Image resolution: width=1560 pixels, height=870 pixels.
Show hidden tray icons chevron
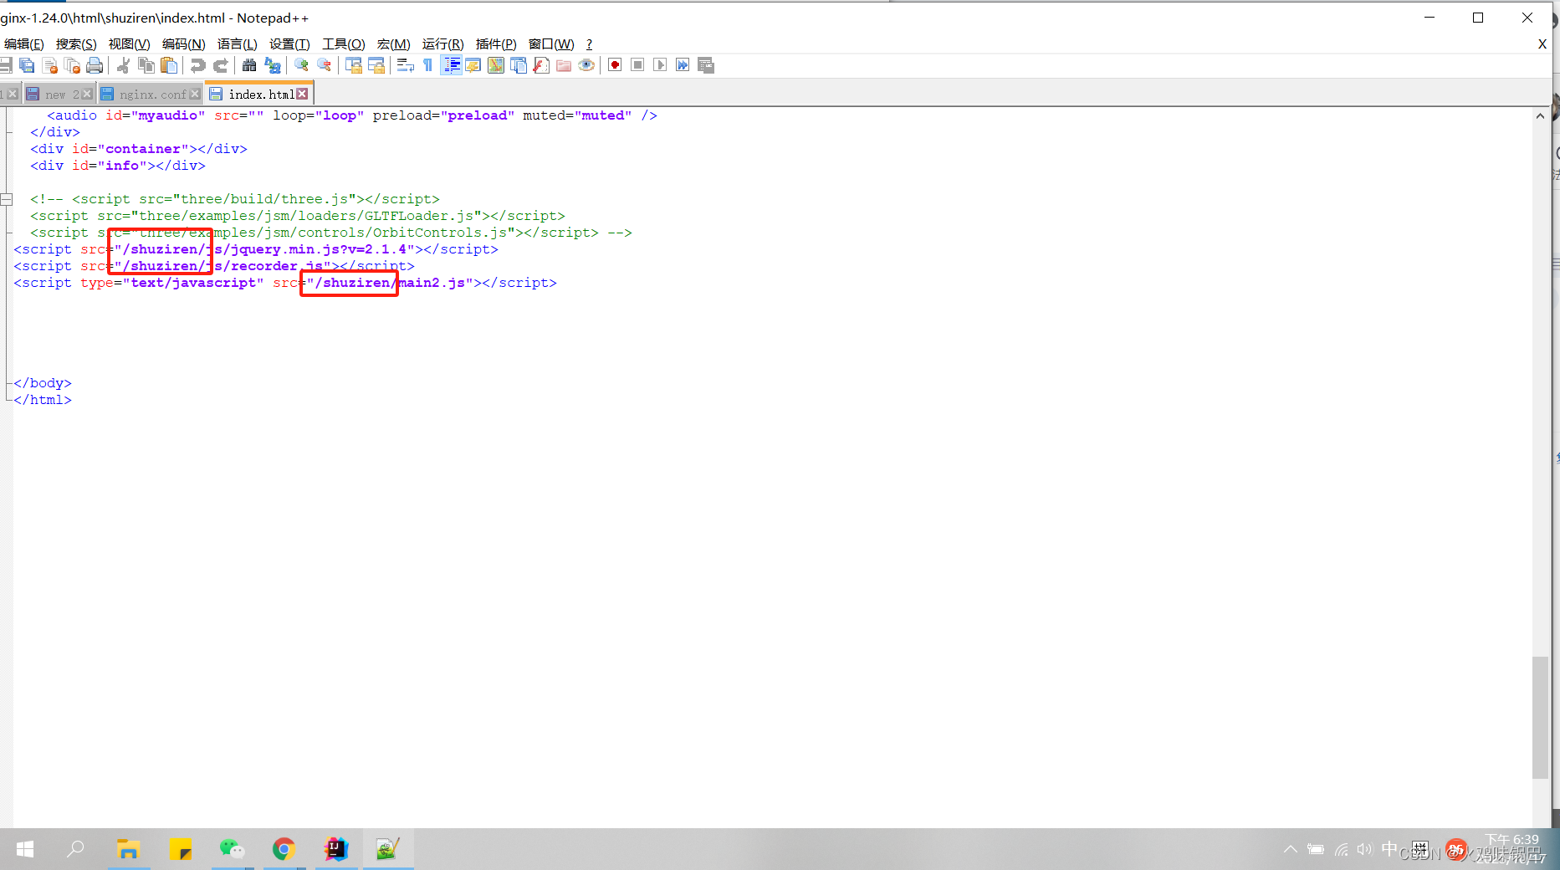click(1290, 849)
